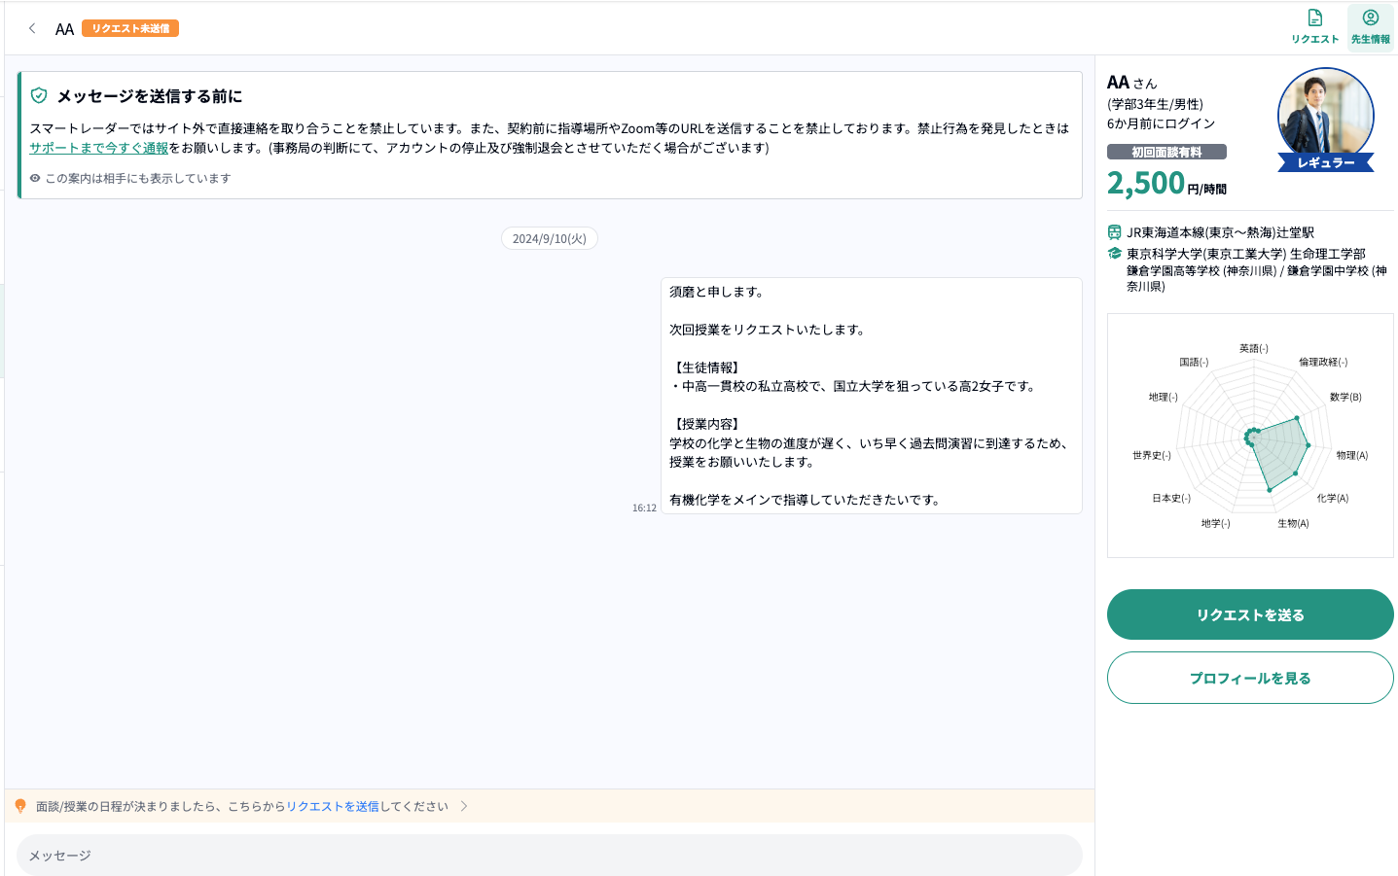Click the 初回面談有料 gray label

tap(1166, 152)
